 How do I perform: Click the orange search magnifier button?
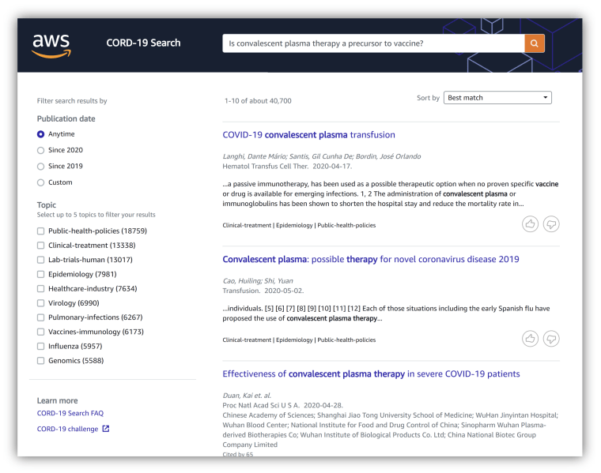tap(535, 43)
